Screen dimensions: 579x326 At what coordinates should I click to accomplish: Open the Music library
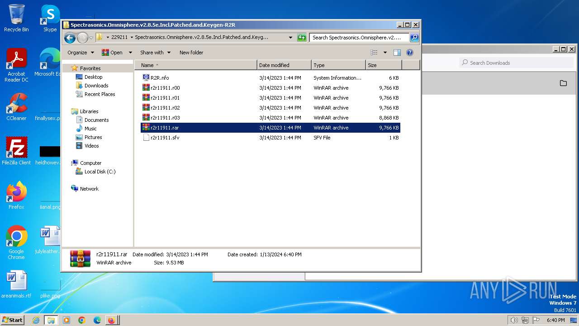90,129
